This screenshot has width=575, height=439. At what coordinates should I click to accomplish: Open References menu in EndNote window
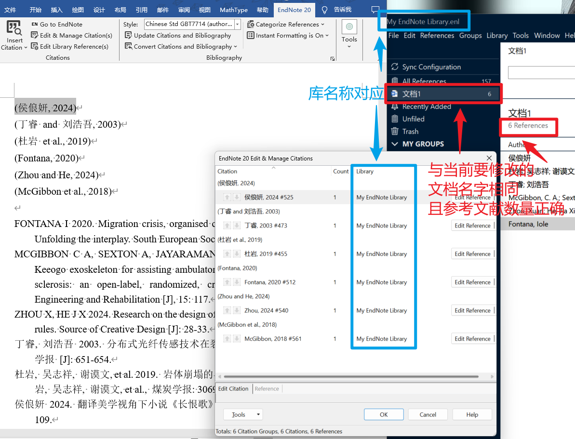437,36
